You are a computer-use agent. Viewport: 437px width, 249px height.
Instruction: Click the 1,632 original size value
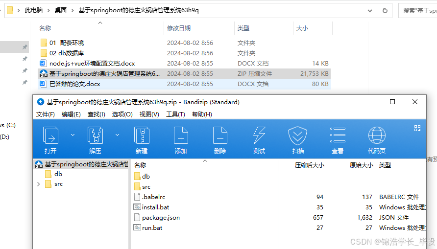click(x=365, y=218)
